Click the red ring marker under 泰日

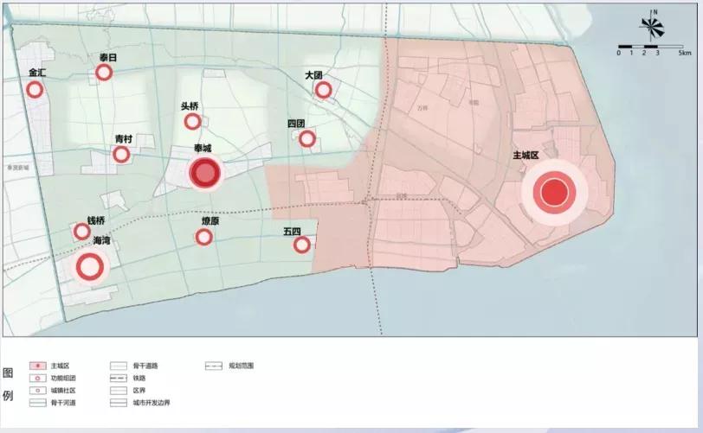104,72
